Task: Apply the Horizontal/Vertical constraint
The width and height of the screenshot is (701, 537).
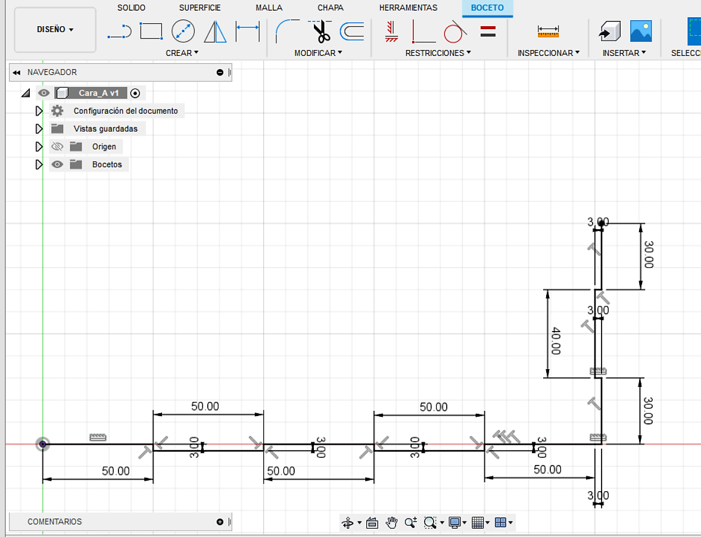Action: [423, 32]
